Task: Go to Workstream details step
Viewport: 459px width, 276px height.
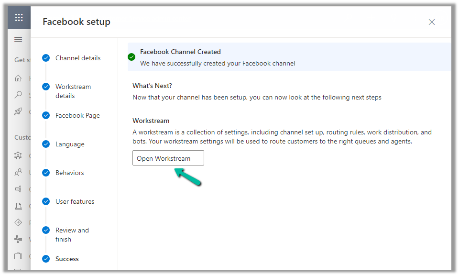Action: pos(73,91)
